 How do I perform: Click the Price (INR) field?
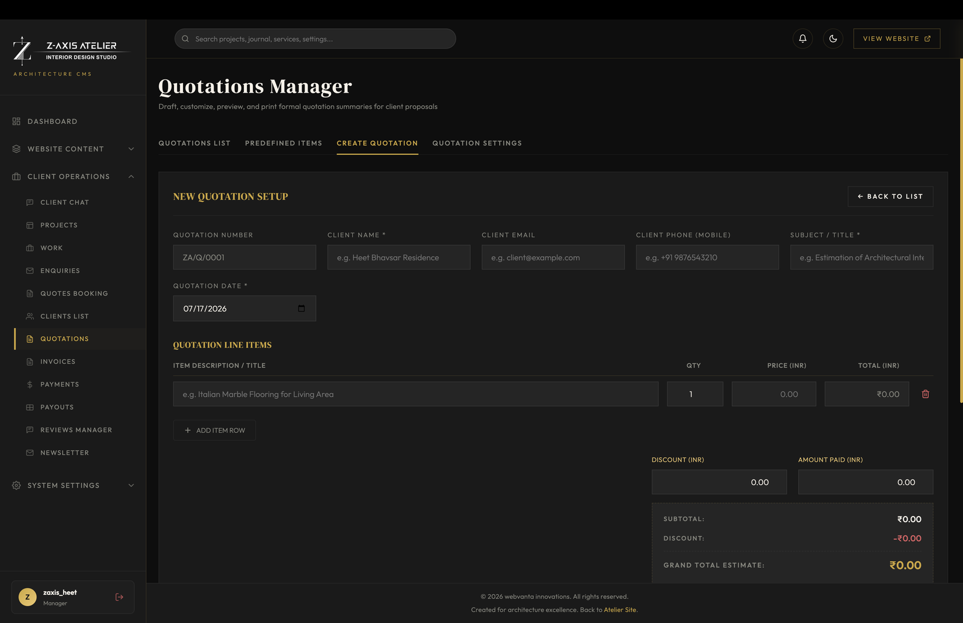[774, 394]
